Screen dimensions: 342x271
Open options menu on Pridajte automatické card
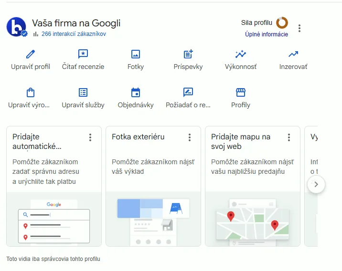pos(90,137)
